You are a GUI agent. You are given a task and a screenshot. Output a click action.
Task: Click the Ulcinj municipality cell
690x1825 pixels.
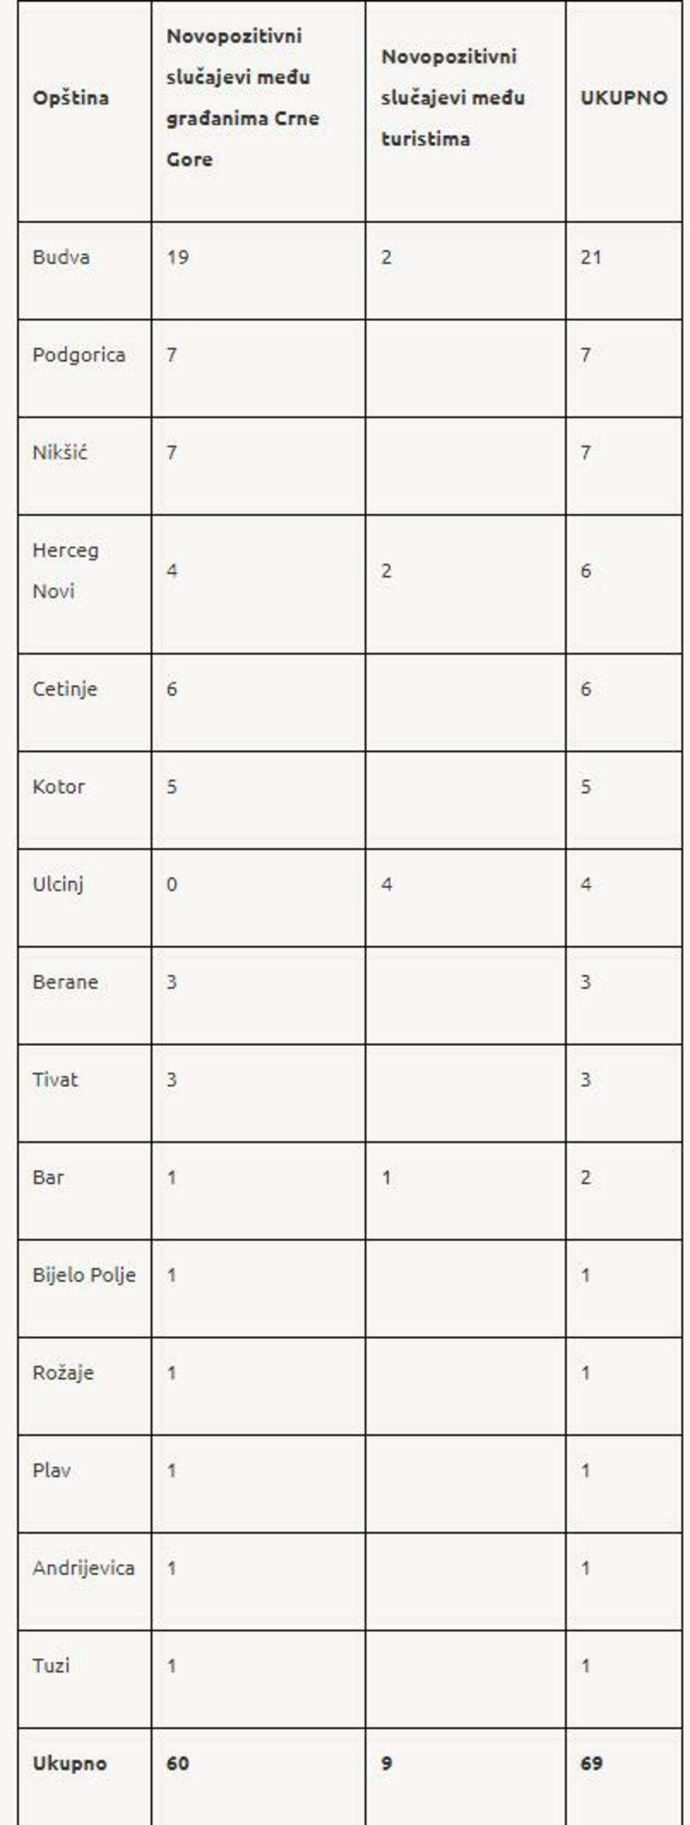click(x=58, y=884)
